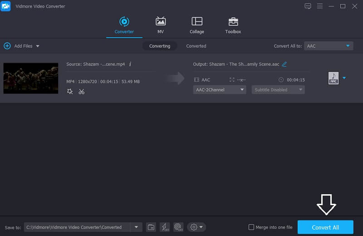Open the gear preferences icon
The width and height of the screenshot is (363, 236).
(x=194, y=227)
